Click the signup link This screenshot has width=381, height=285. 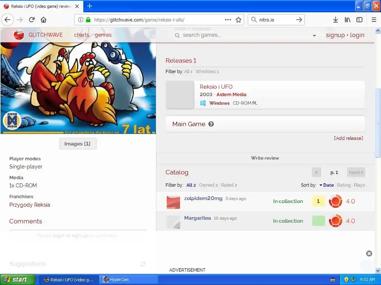pyautogui.click(x=335, y=35)
